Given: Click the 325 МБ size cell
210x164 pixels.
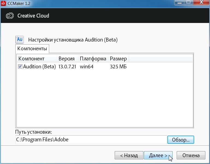Looking at the screenshot, I should click(118, 67).
